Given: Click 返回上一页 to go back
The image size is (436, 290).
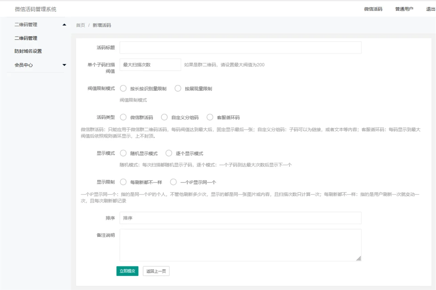Looking at the screenshot, I should point(156,271).
